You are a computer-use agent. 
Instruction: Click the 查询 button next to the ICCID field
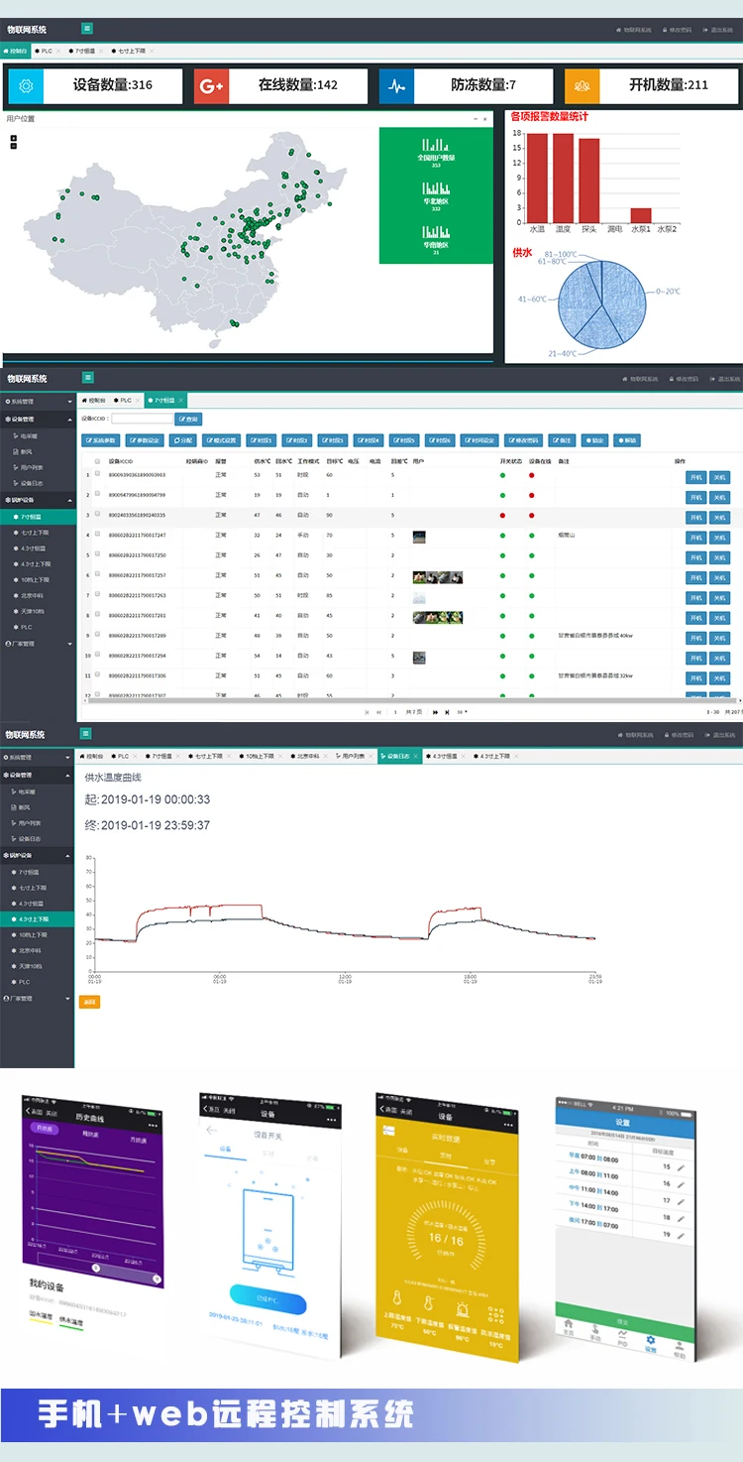click(x=189, y=419)
